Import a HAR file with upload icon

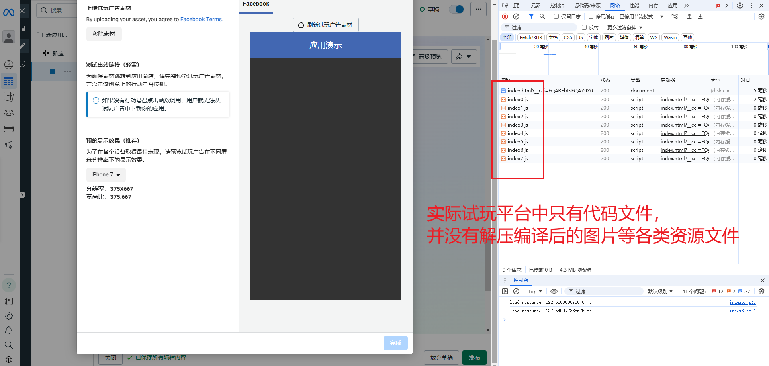tap(689, 16)
